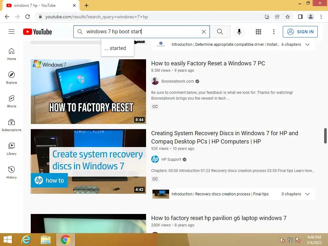Click the SIGN IN button

(300, 32)
